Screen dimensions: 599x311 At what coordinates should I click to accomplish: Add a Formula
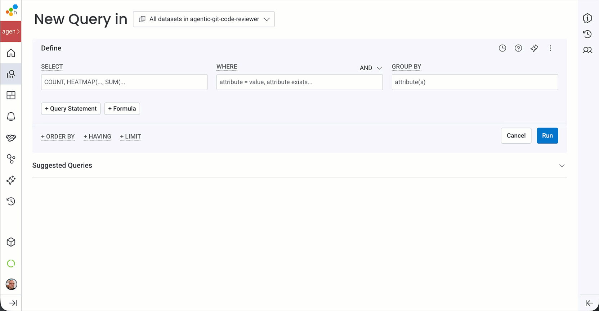point(122,109)
